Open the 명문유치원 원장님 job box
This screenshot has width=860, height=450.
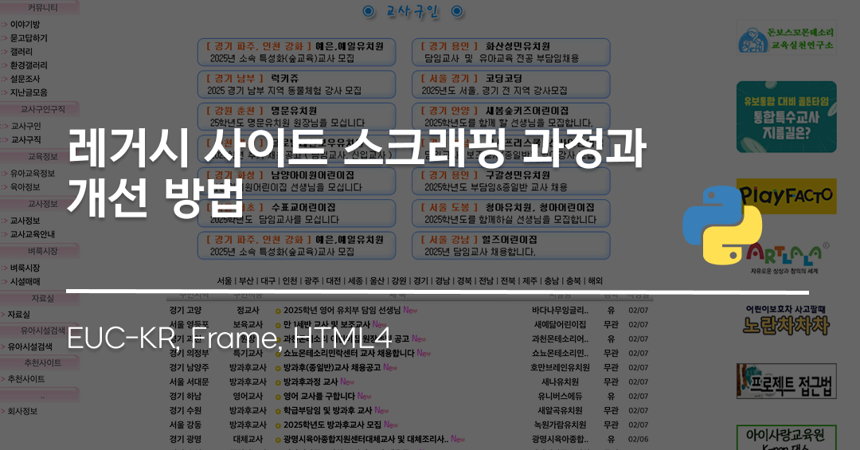[x=297, y=116]
